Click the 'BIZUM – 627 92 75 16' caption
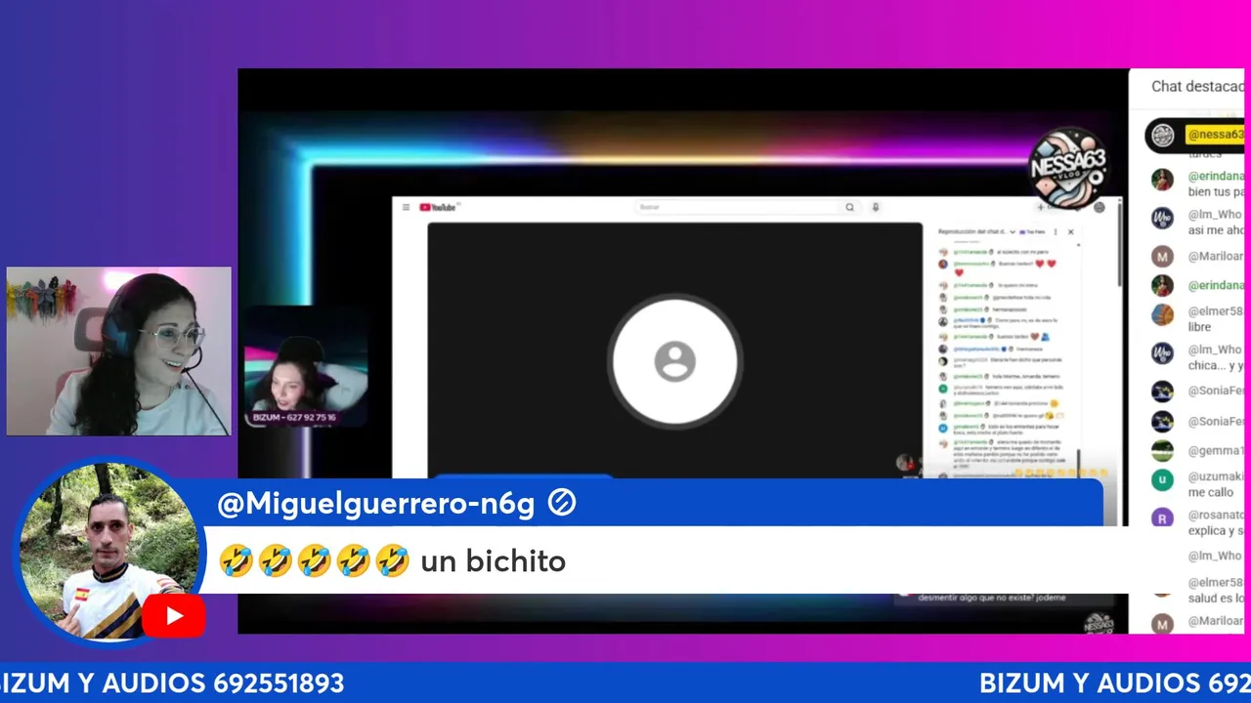This screenshot has height=703, width=1251. click(x=294, y=418)
